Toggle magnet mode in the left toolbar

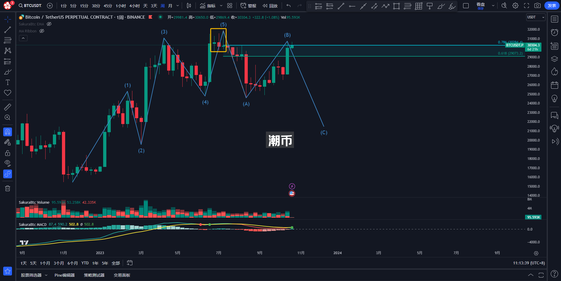(x=8, y=132)
